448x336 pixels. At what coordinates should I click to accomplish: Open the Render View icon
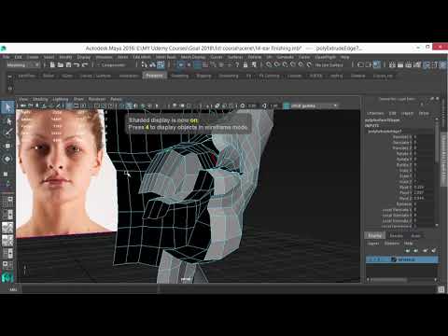[x=393, y=64]
